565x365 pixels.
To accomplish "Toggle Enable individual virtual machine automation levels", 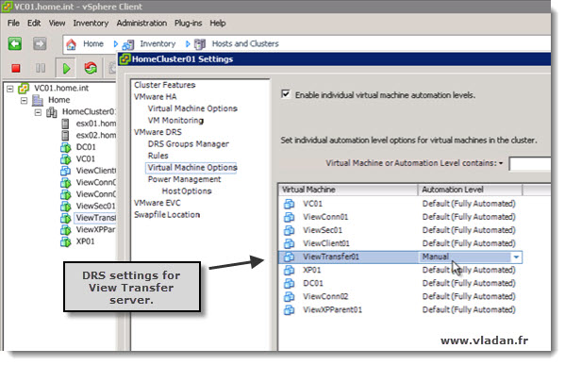I will 286,94.
